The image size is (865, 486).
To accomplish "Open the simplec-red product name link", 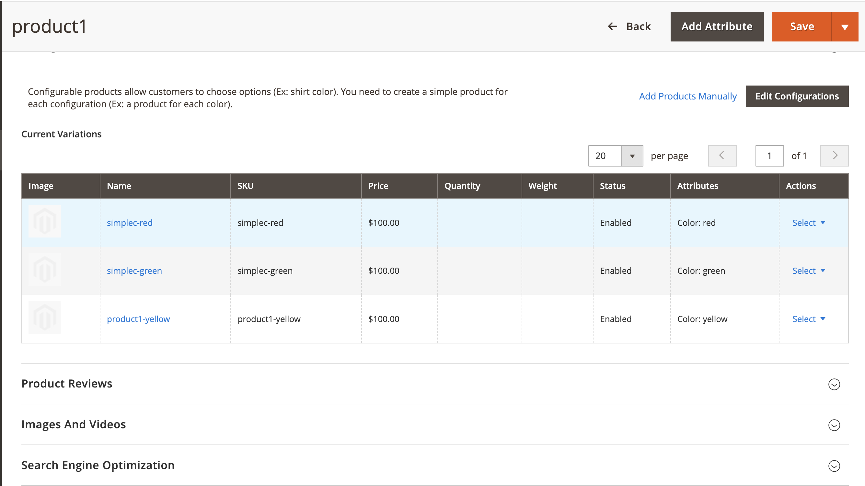I will coord(130,222).
